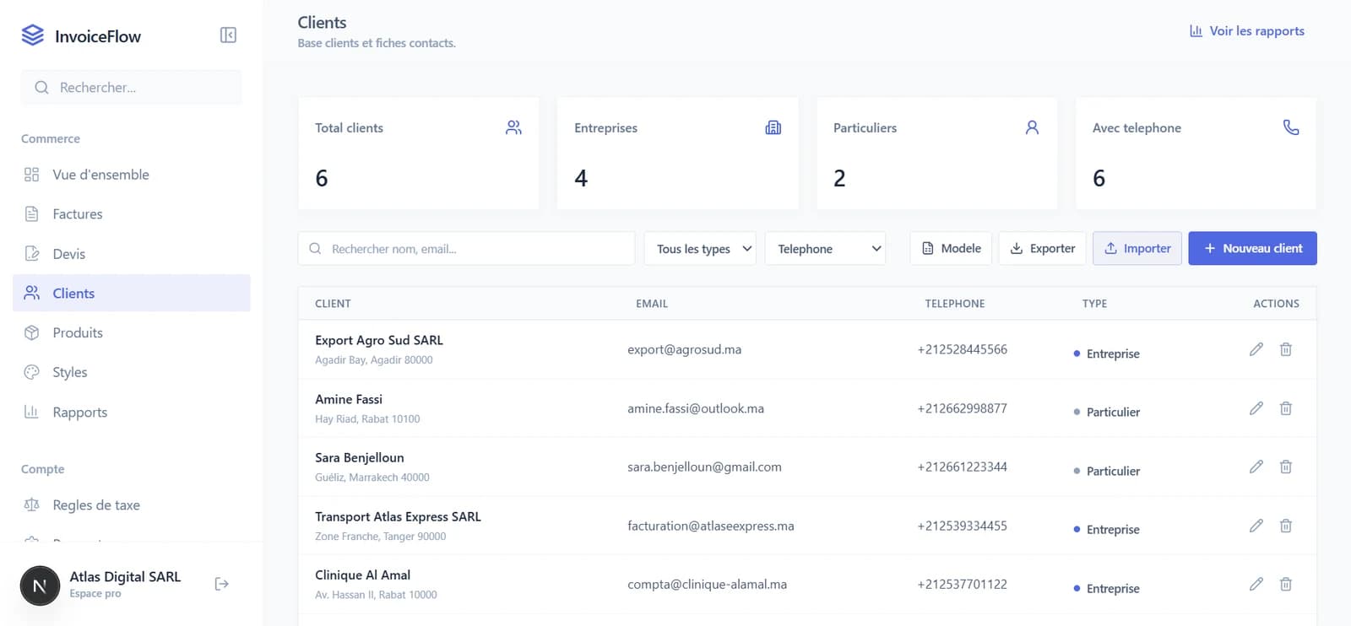Screen dimensions: 1351x626
Task: Open the Telephone filter dropdown
Action: coord(825,249)
